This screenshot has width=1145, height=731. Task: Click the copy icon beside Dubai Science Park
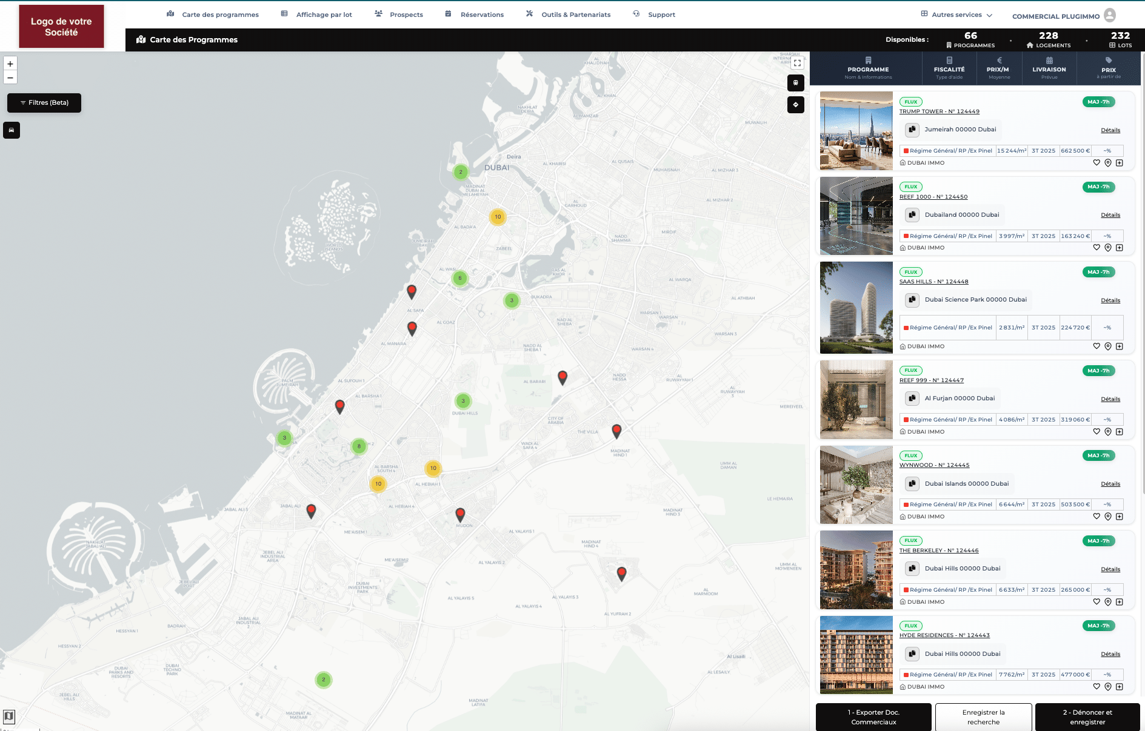pos(912,300)
